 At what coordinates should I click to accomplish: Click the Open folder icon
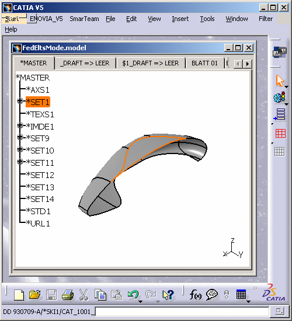click(x=35, y=295)
